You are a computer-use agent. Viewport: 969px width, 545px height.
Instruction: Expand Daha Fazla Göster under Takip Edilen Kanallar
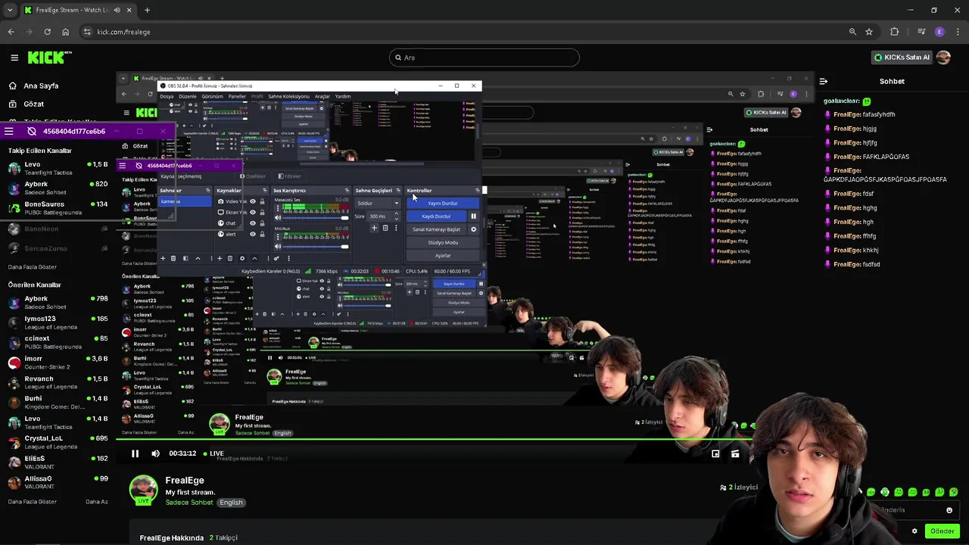(x=32, y=266)
